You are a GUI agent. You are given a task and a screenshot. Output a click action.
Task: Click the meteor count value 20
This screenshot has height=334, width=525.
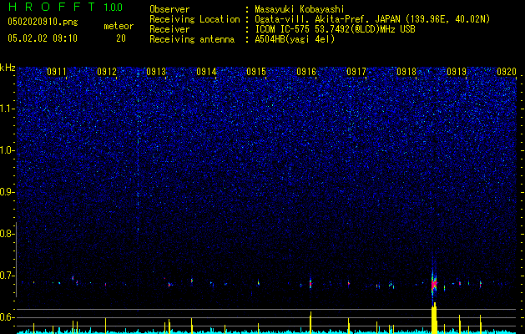coord(121,38)
